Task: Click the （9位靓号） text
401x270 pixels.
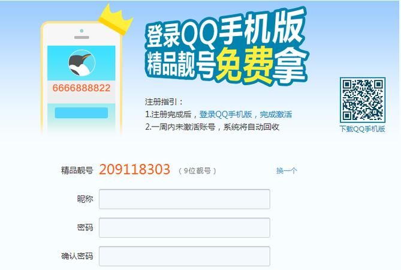Action: pyautogui.click(x=197, y=171)
